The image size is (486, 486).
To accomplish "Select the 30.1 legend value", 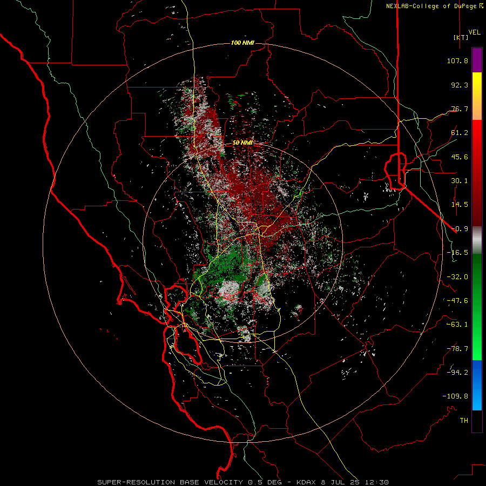I will coord(460,181).
